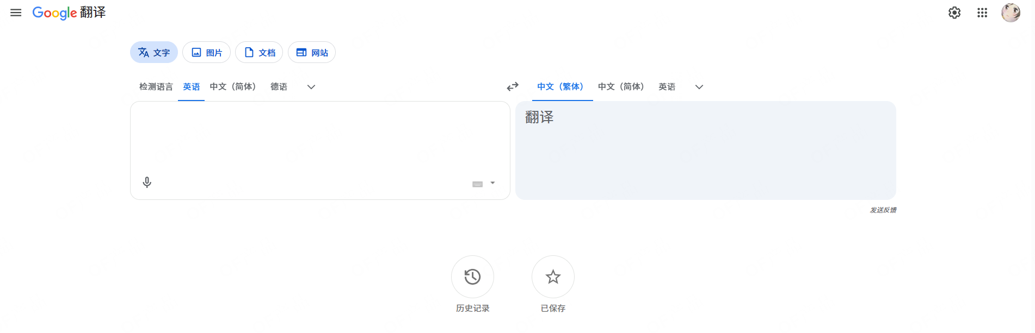Click the Google 翻译 logo
Image resolution: width=1035 pixels, height=333 pixels.
coord(69,12)
